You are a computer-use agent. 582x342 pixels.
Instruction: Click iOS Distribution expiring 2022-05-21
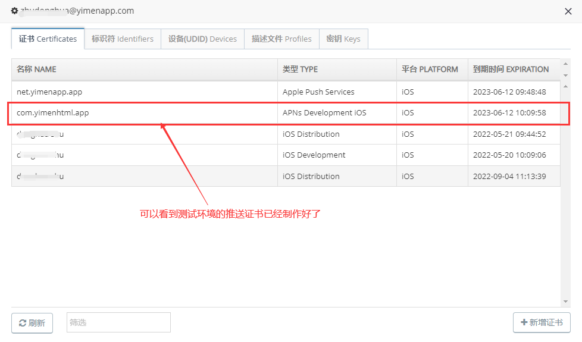337,134
